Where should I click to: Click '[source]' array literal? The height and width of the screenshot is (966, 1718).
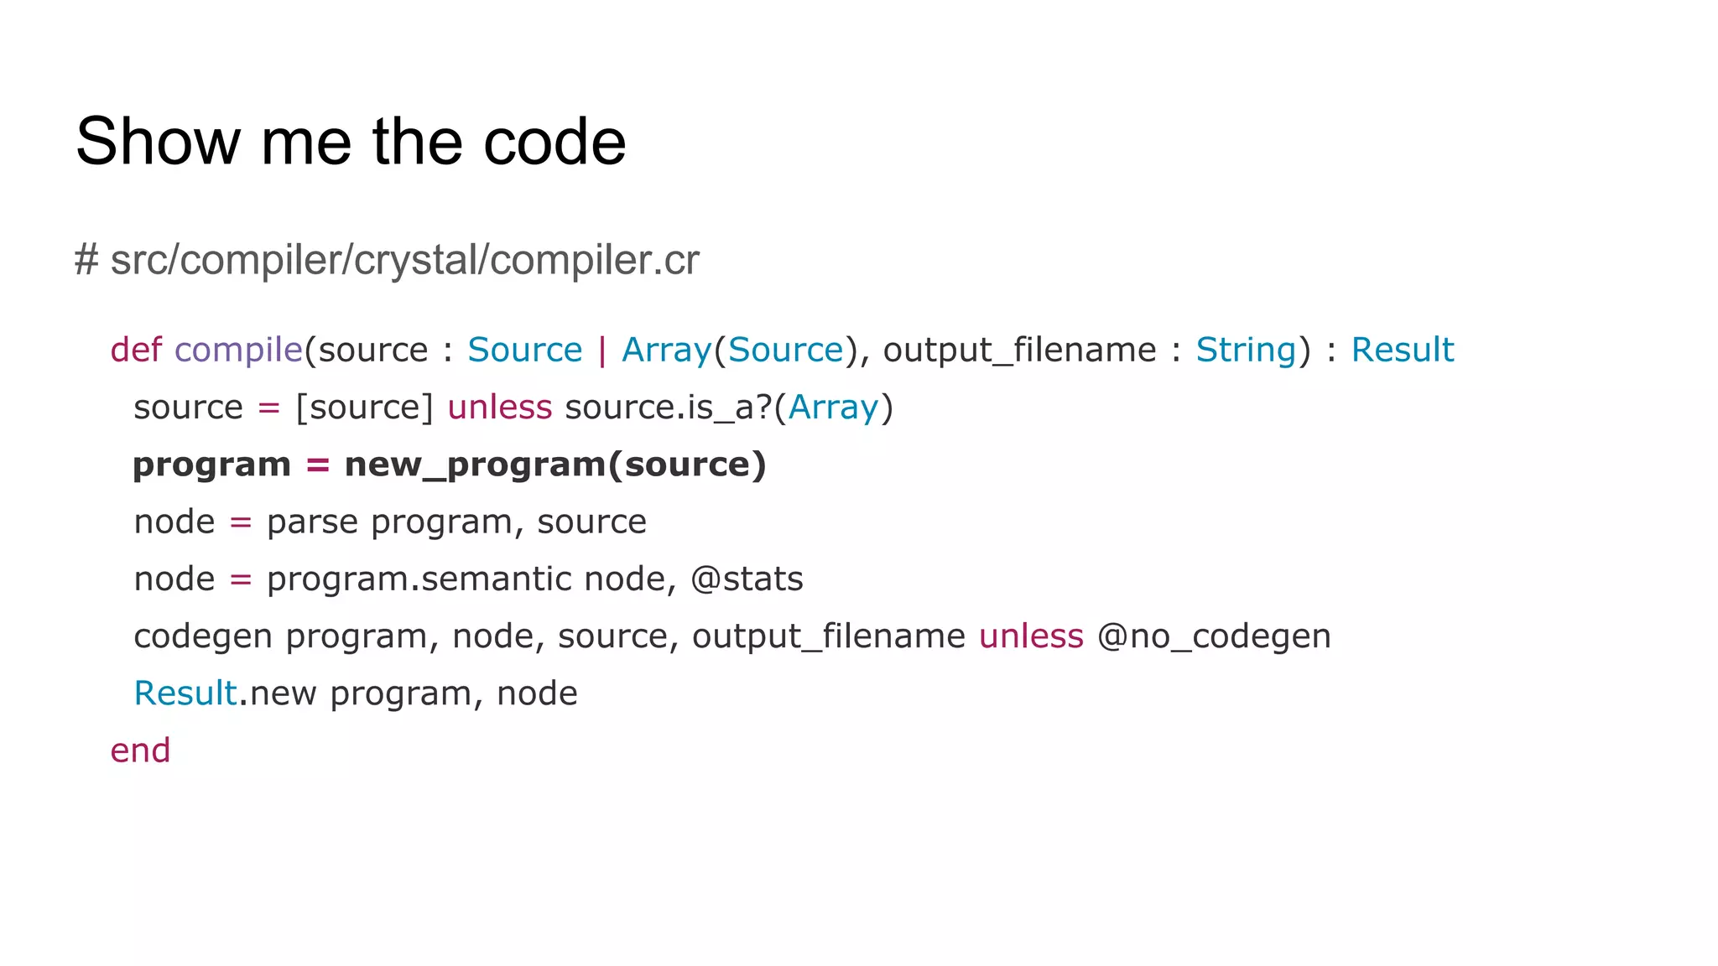(x=364, y=408)
